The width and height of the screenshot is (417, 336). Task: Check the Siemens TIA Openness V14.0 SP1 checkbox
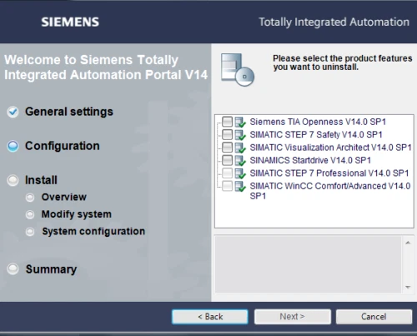[227, 122]
